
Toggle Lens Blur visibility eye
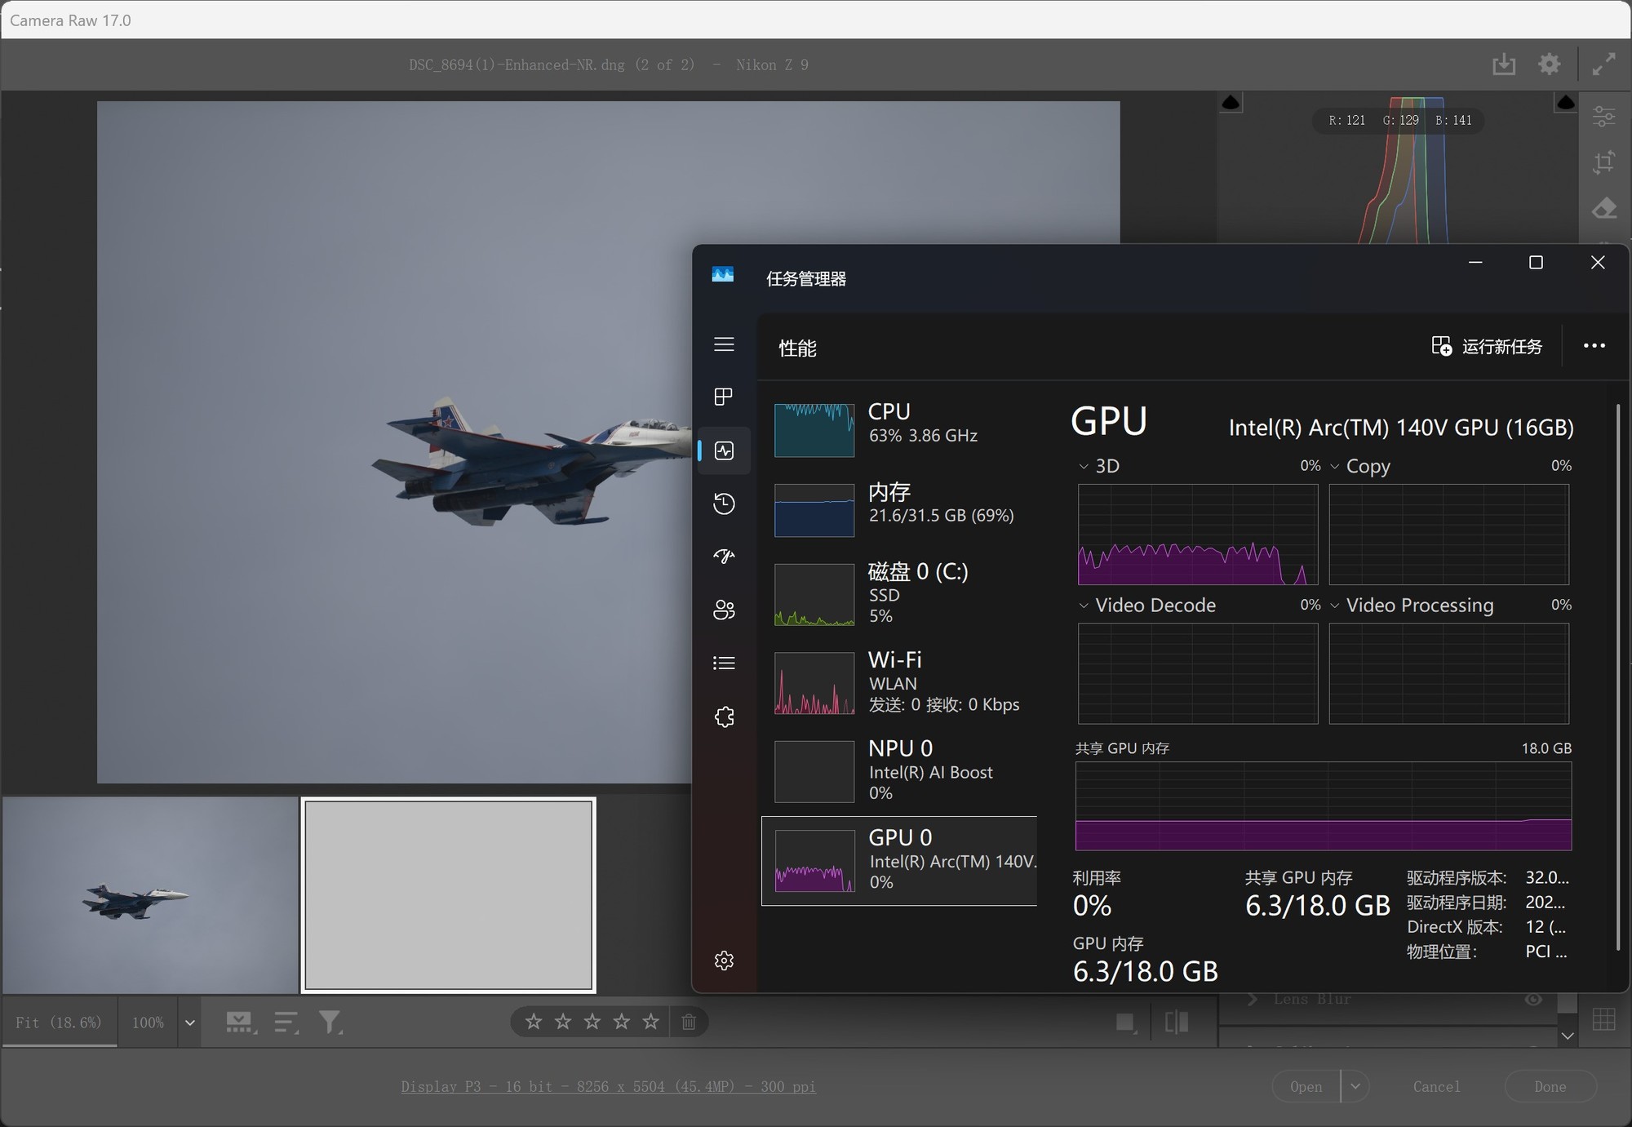(1533, 1000)
